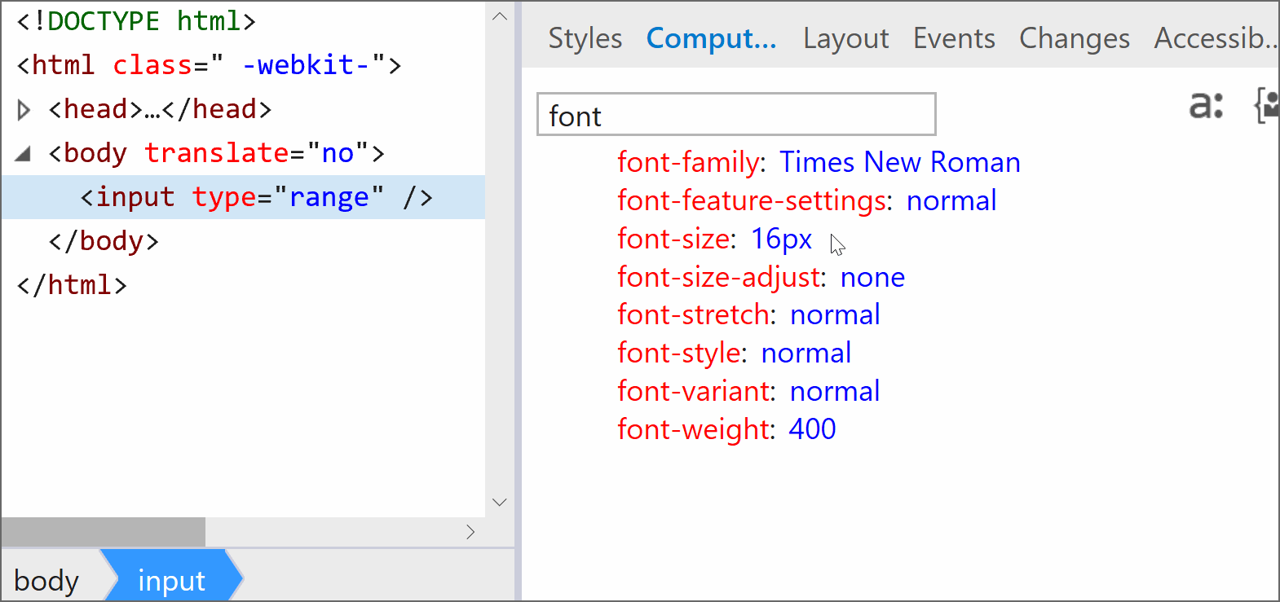Click the font-family Times New Roman value
Viewport: 1280px width, 602px height.
click(x=899, y=162)
